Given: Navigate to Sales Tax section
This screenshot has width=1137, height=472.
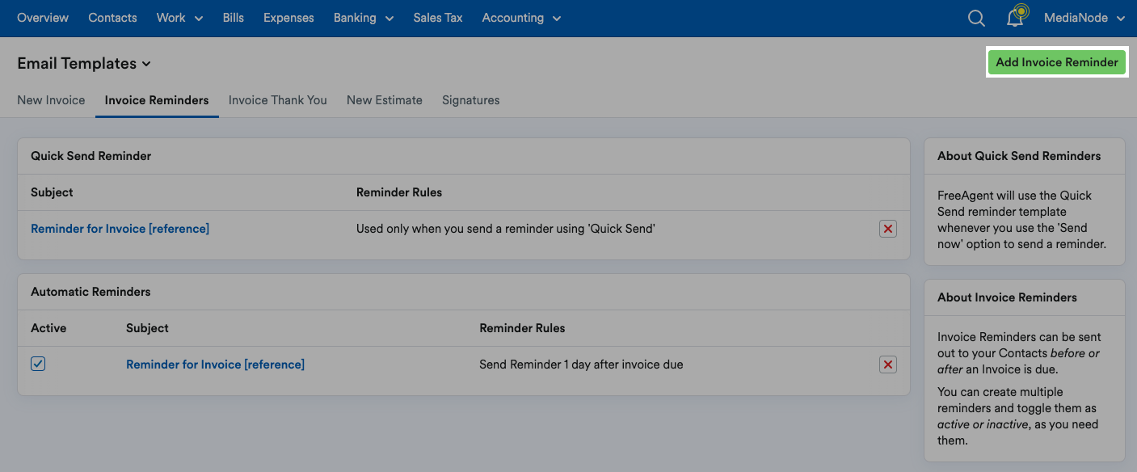Looking at the screenshot, I should 438,18.
